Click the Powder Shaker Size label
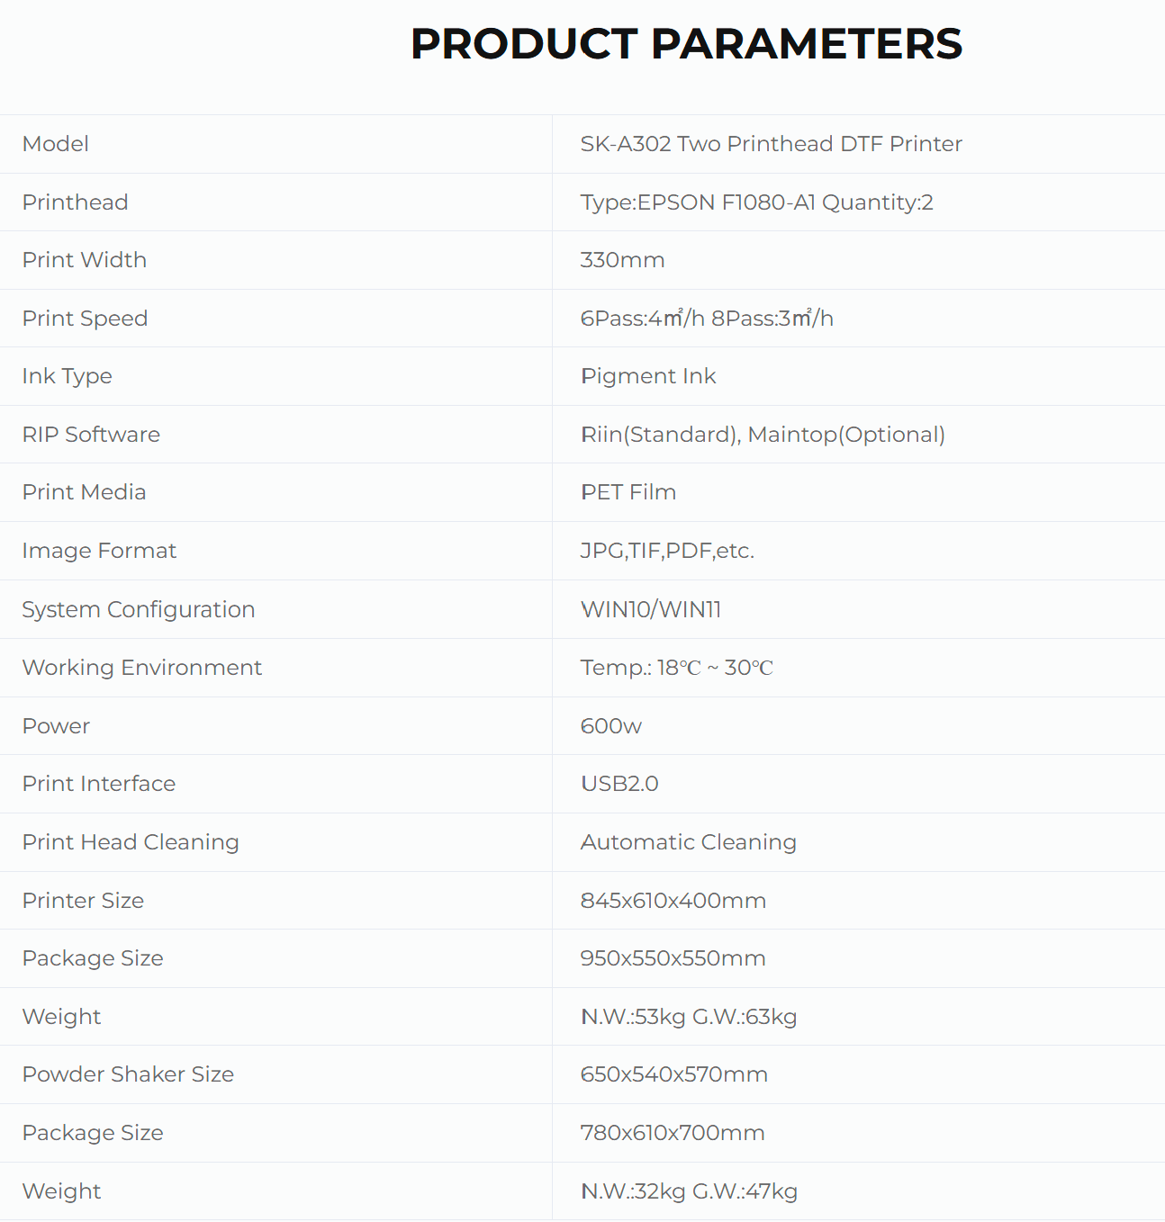The width and height of the screenshot is (1165, 1222). click(x=128, y=1074)
